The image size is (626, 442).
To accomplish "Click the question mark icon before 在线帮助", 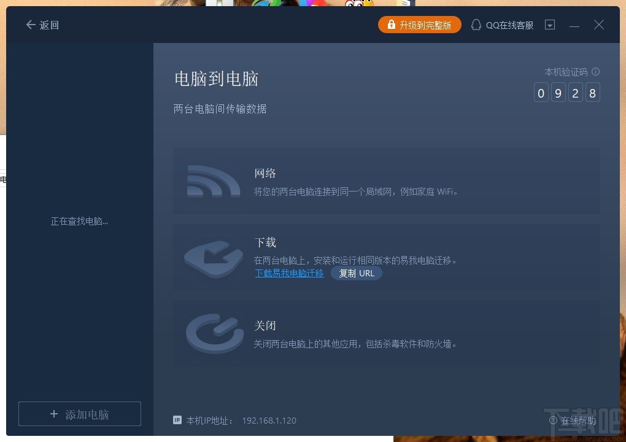I will 553,421.
